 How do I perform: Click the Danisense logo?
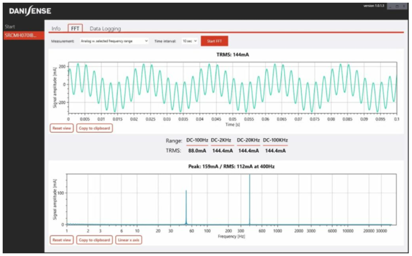(30, 11)
